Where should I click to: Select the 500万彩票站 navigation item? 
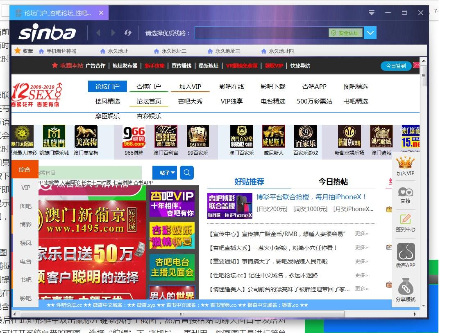click(x=315, y=101)
